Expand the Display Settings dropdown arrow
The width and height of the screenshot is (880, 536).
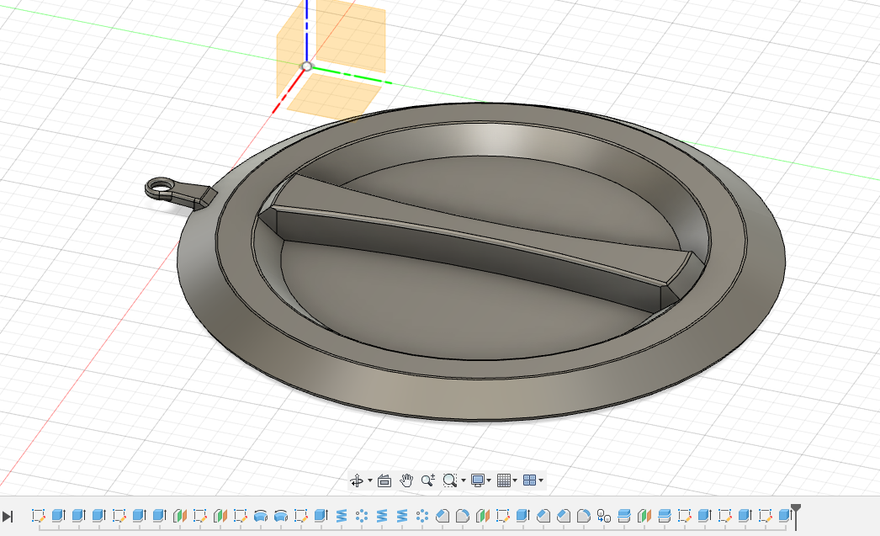489,480
